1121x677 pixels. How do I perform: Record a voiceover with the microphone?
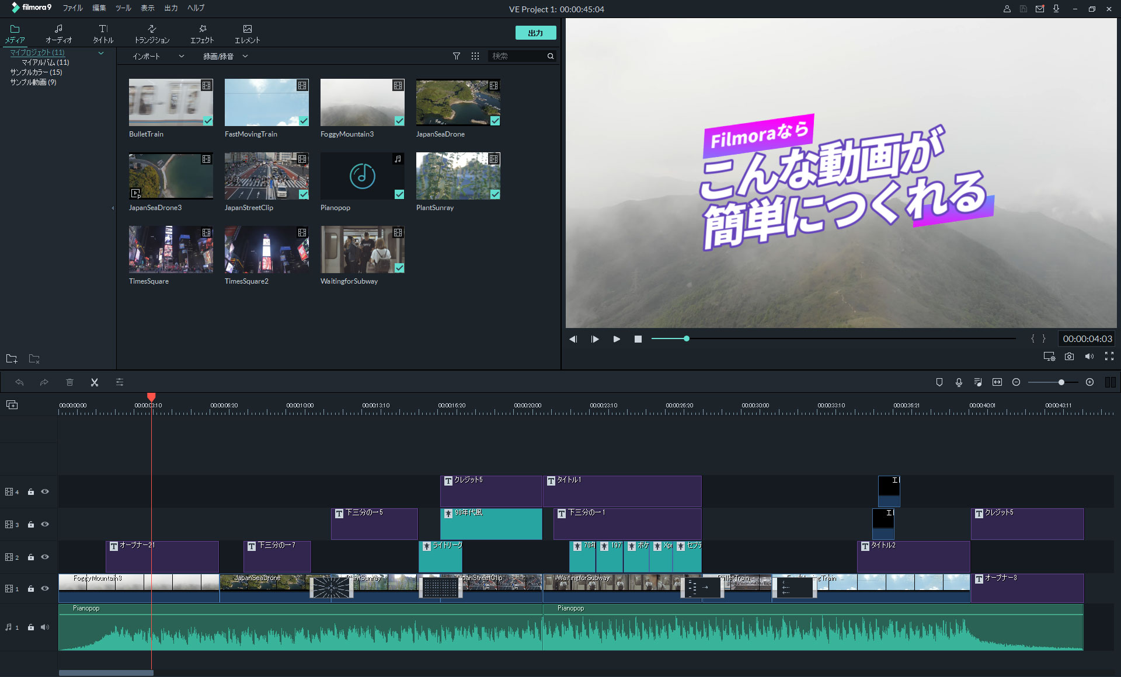[959, 382]
